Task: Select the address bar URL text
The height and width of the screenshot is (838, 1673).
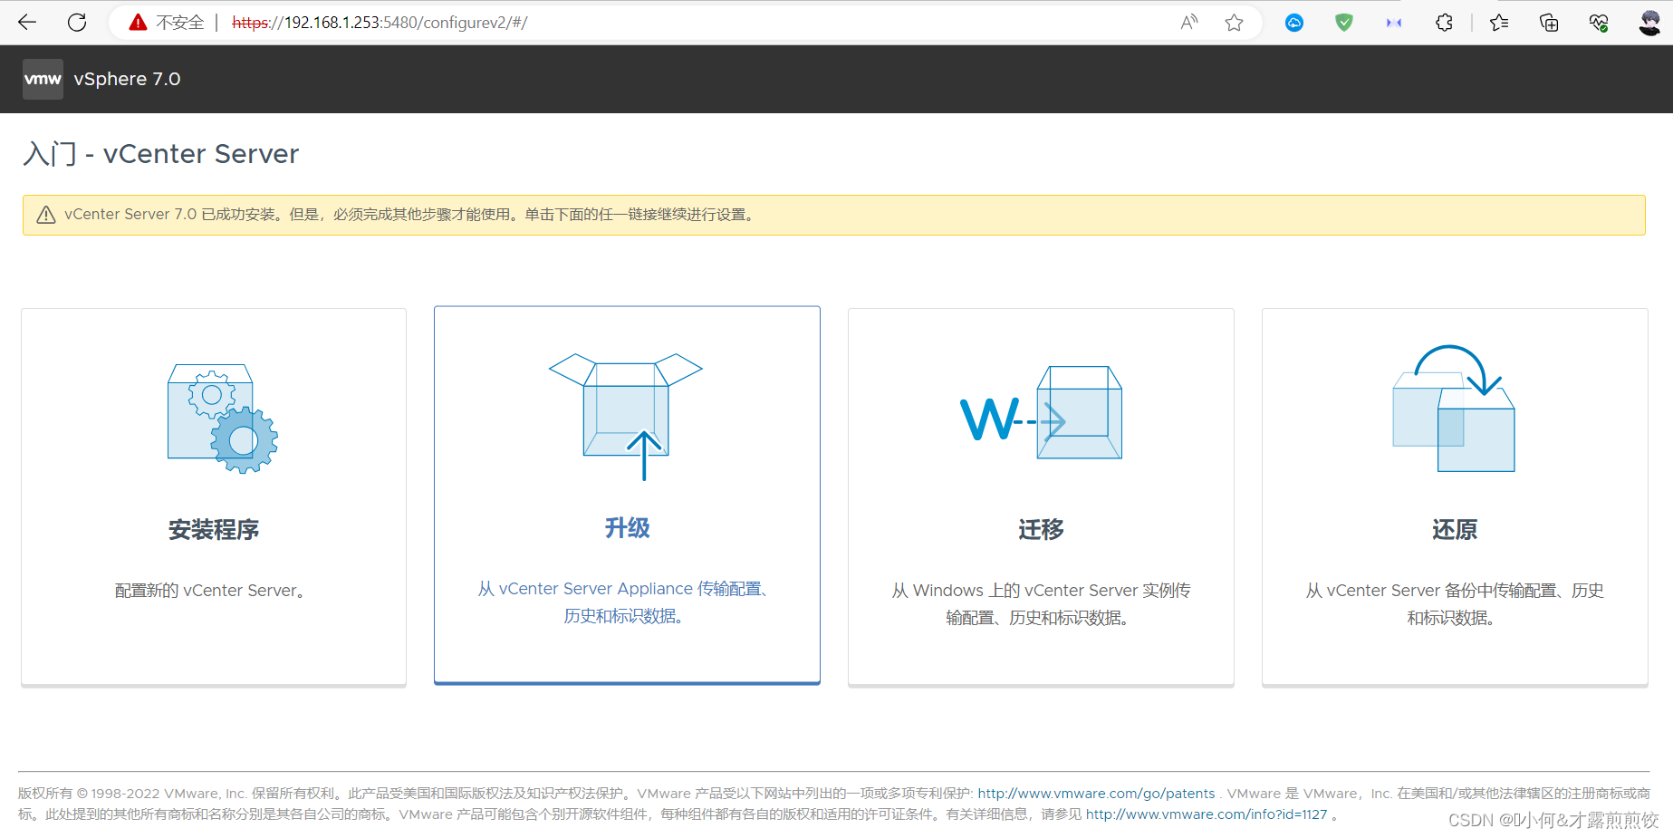Action: pos(380,23)
